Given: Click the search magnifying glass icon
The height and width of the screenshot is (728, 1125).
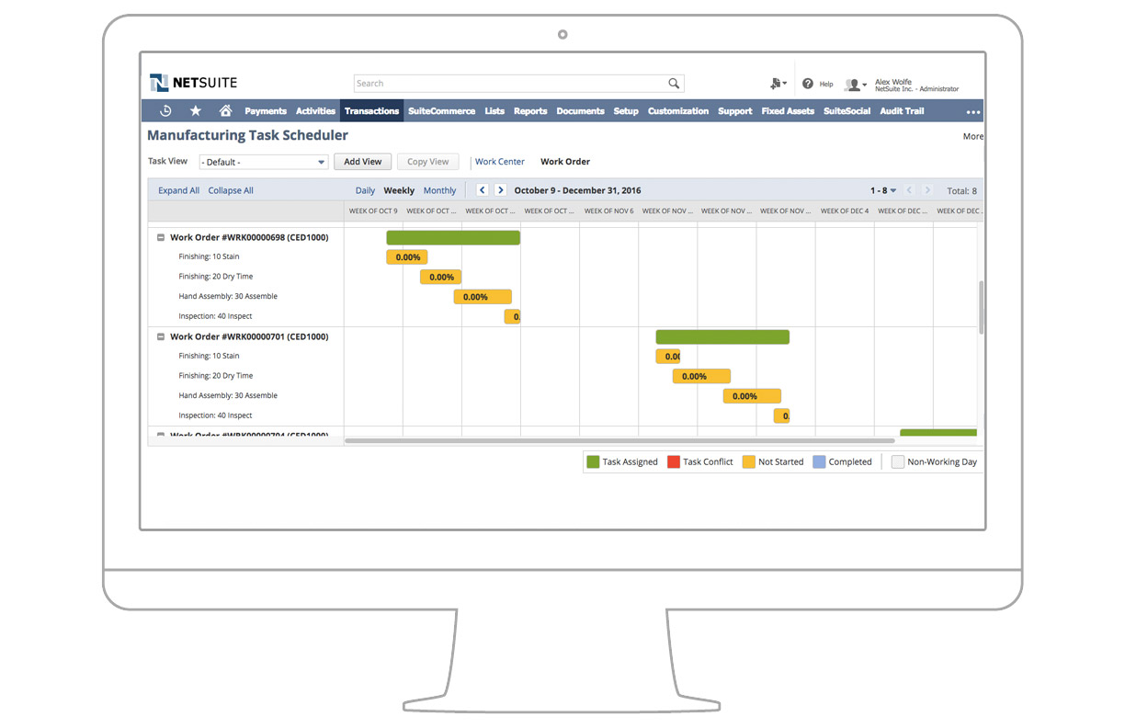Looking at the screenshot, I should (674, 83).
